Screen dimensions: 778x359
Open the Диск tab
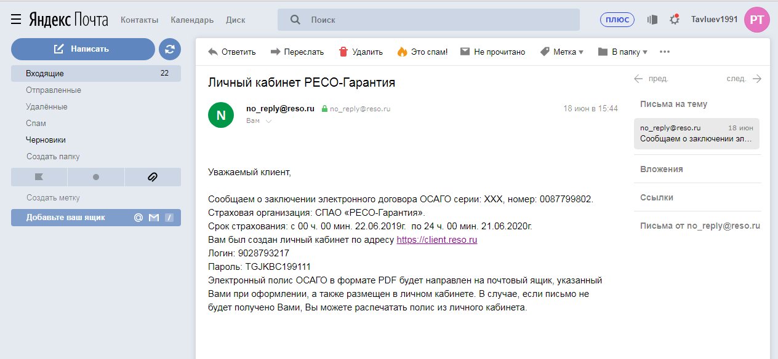coord(236,20)
